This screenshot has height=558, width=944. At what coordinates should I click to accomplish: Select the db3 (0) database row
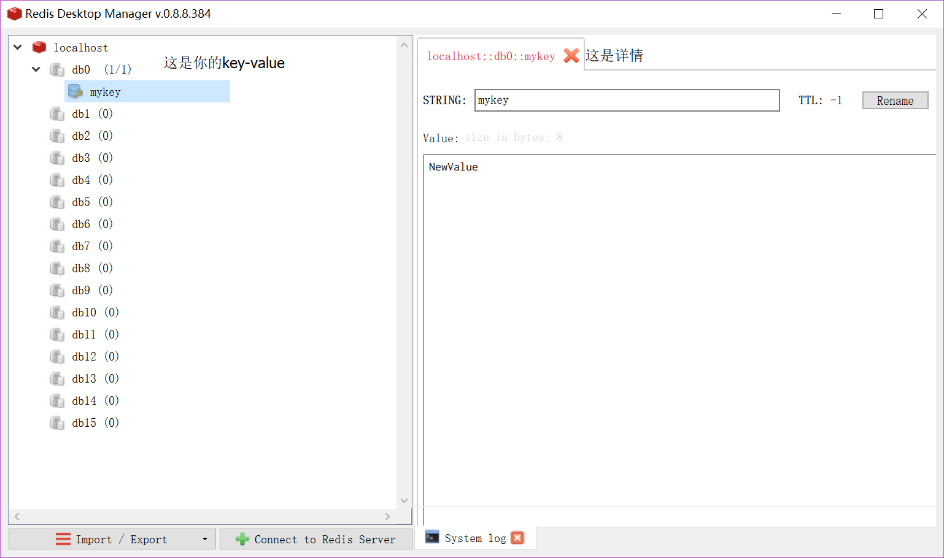coord(92,158)
